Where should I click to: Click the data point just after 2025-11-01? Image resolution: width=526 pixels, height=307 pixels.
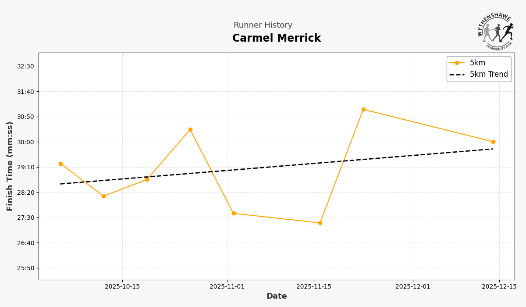click(234, 214)
